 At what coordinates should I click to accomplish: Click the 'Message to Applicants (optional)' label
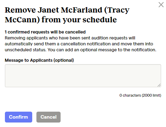[39, 60]
